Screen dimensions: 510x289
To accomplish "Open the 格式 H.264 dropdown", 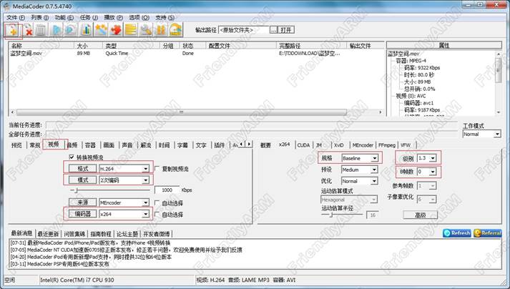I will click(145, 169).
